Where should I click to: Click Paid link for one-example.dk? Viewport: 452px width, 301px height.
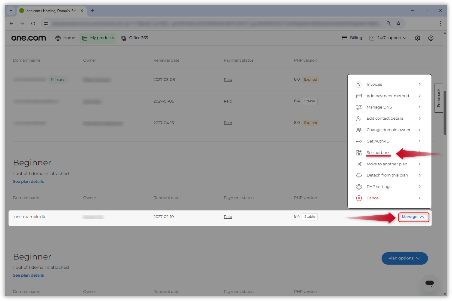click(x=228, y=217)
